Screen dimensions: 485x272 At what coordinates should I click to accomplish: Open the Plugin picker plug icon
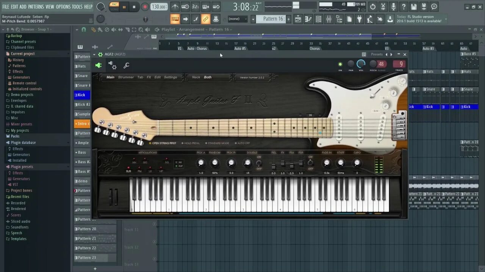359,19
